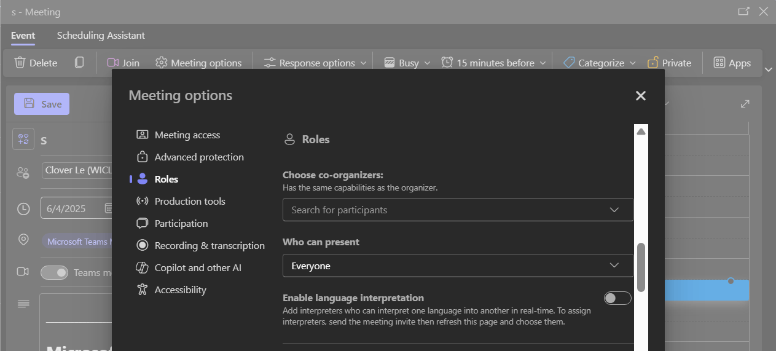Click the Join video camera icon
776x351 pixels.
click(112, 63)
